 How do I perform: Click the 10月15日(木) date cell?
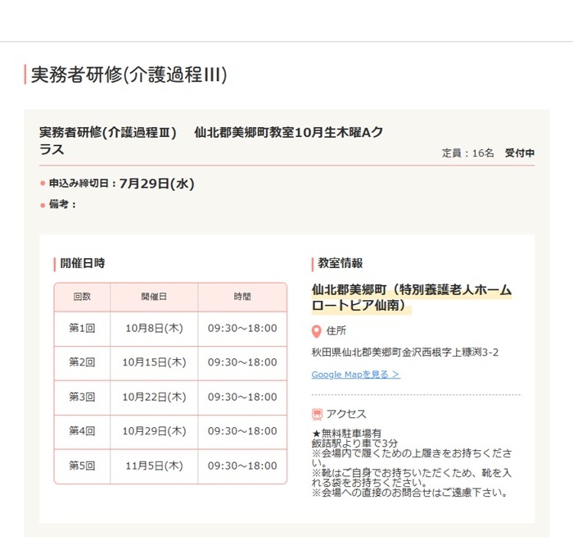(x=154, y=362)
